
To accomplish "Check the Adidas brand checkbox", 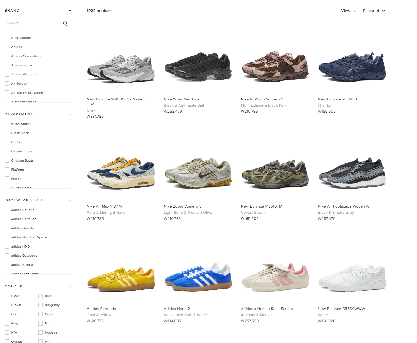I will coord(7,47).
